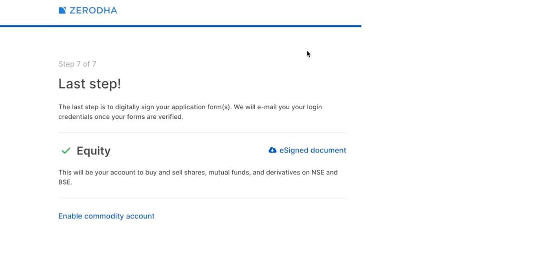Click the Step 7 of 7 label
This screenshot has width=548, height=277.
click(x=78, y=63)
